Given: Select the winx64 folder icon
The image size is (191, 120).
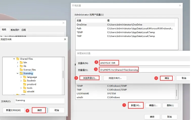Looking at the screenshot, I should tap(25, 91).
